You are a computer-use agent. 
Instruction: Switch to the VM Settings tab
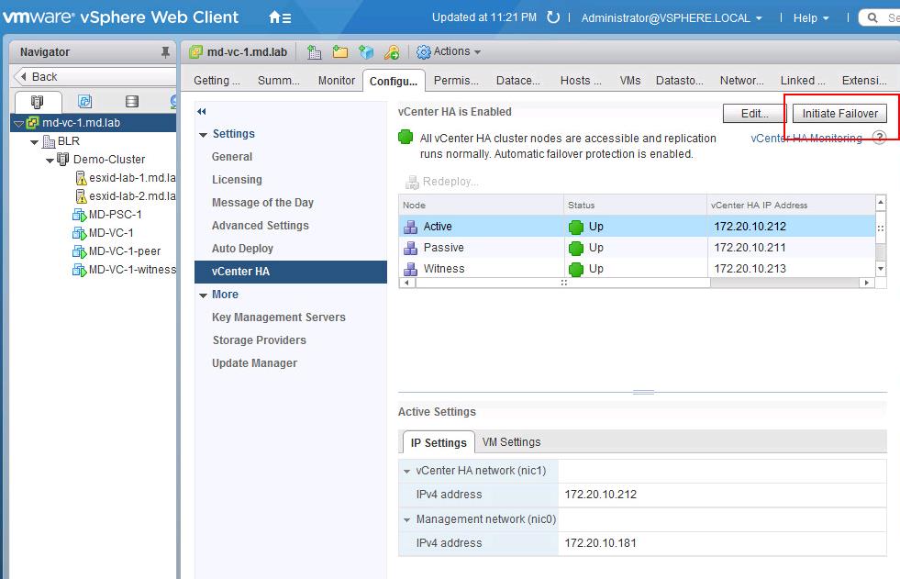[x=511, y=442]
